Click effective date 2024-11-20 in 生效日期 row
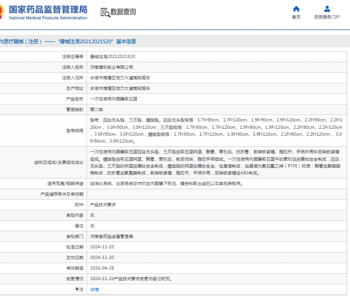The image size is (350, 299). 102,258
